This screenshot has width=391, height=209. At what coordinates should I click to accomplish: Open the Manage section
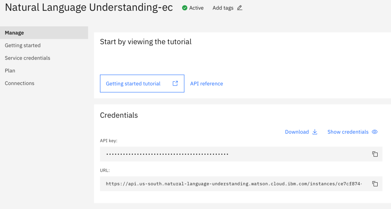tap(44, 33)
